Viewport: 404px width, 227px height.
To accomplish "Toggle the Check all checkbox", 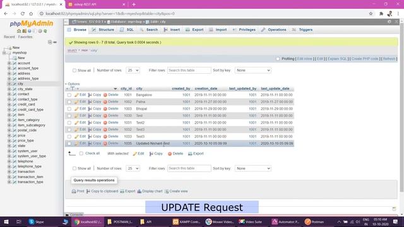I will coord(81,153).
